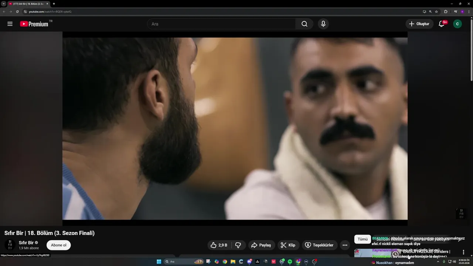
Task: Open browser zoom magnifier icon
Action: tap(431, 11)
